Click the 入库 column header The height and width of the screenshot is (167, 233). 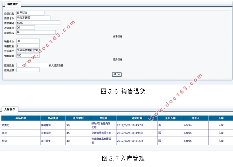pyautogui.click(x=221, y=118)
